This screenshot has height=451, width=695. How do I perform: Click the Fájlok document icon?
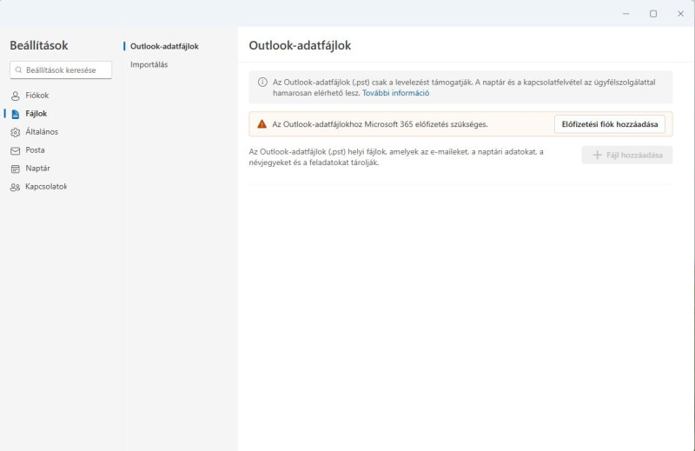tap(16, 114)
